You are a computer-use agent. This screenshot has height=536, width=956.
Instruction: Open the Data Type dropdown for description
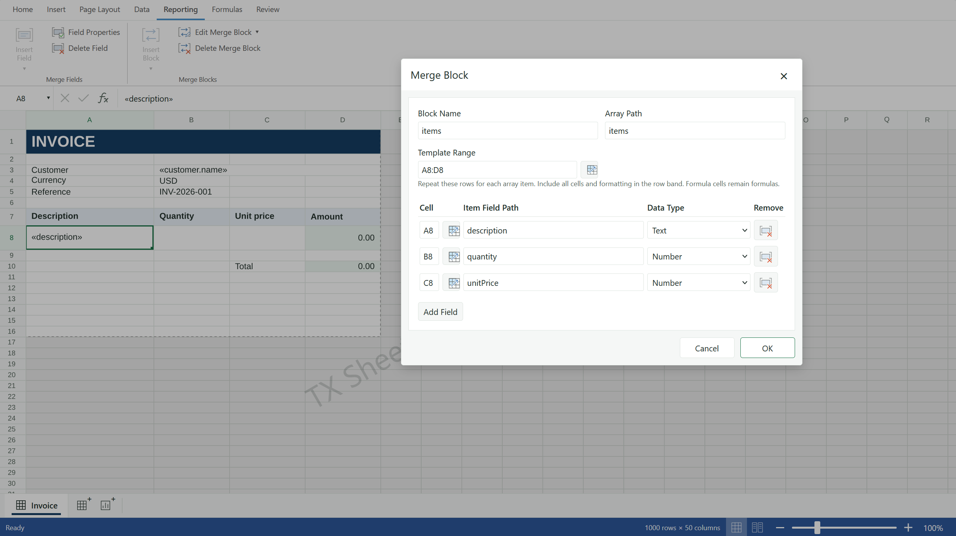click(698, 230)
